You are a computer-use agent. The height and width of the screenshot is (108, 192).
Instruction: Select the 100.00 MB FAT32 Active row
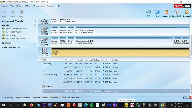[x=116, y=67]
